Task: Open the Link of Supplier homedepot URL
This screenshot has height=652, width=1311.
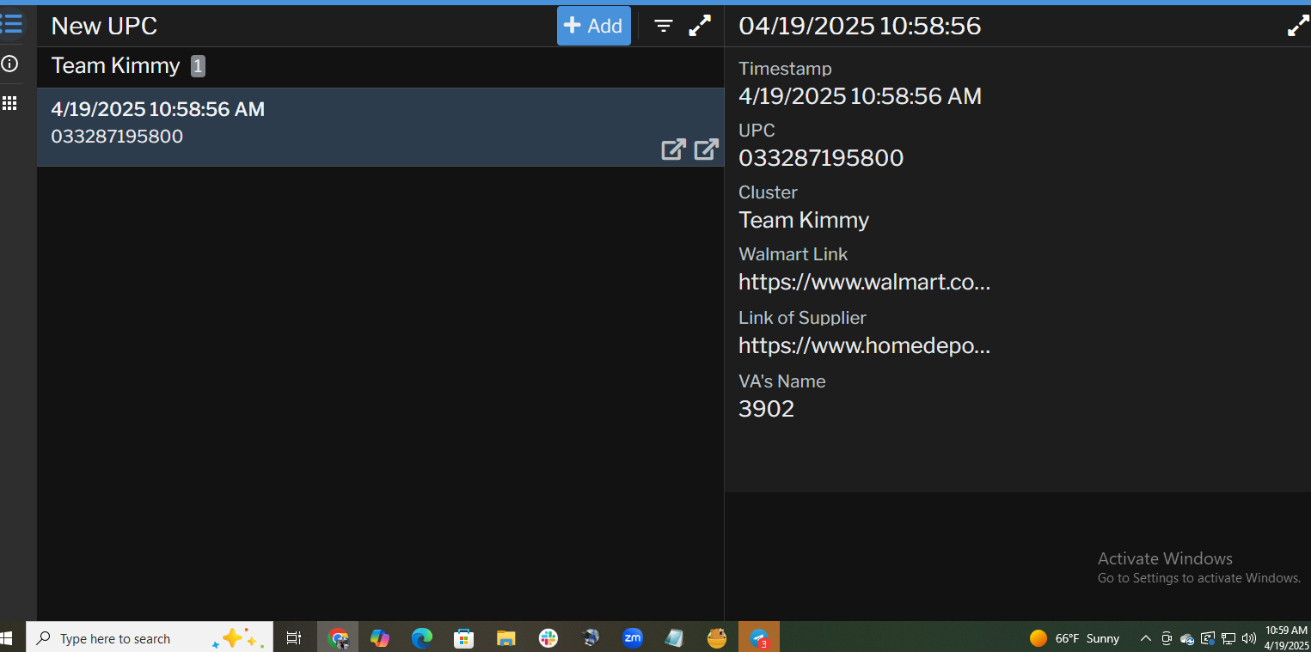Action: (x=864, y=346)
